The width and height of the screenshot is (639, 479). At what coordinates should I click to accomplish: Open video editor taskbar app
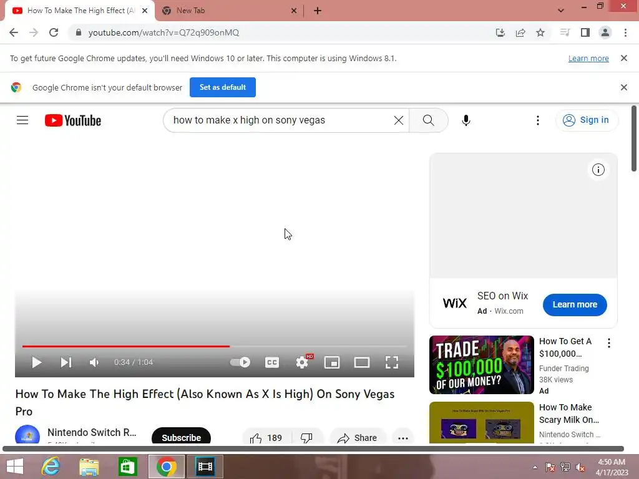(x=205, y=467)
